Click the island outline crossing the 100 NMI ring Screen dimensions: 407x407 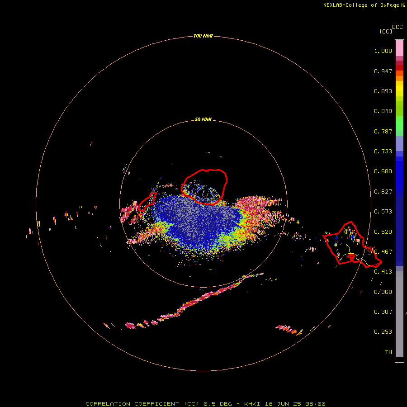352,245
